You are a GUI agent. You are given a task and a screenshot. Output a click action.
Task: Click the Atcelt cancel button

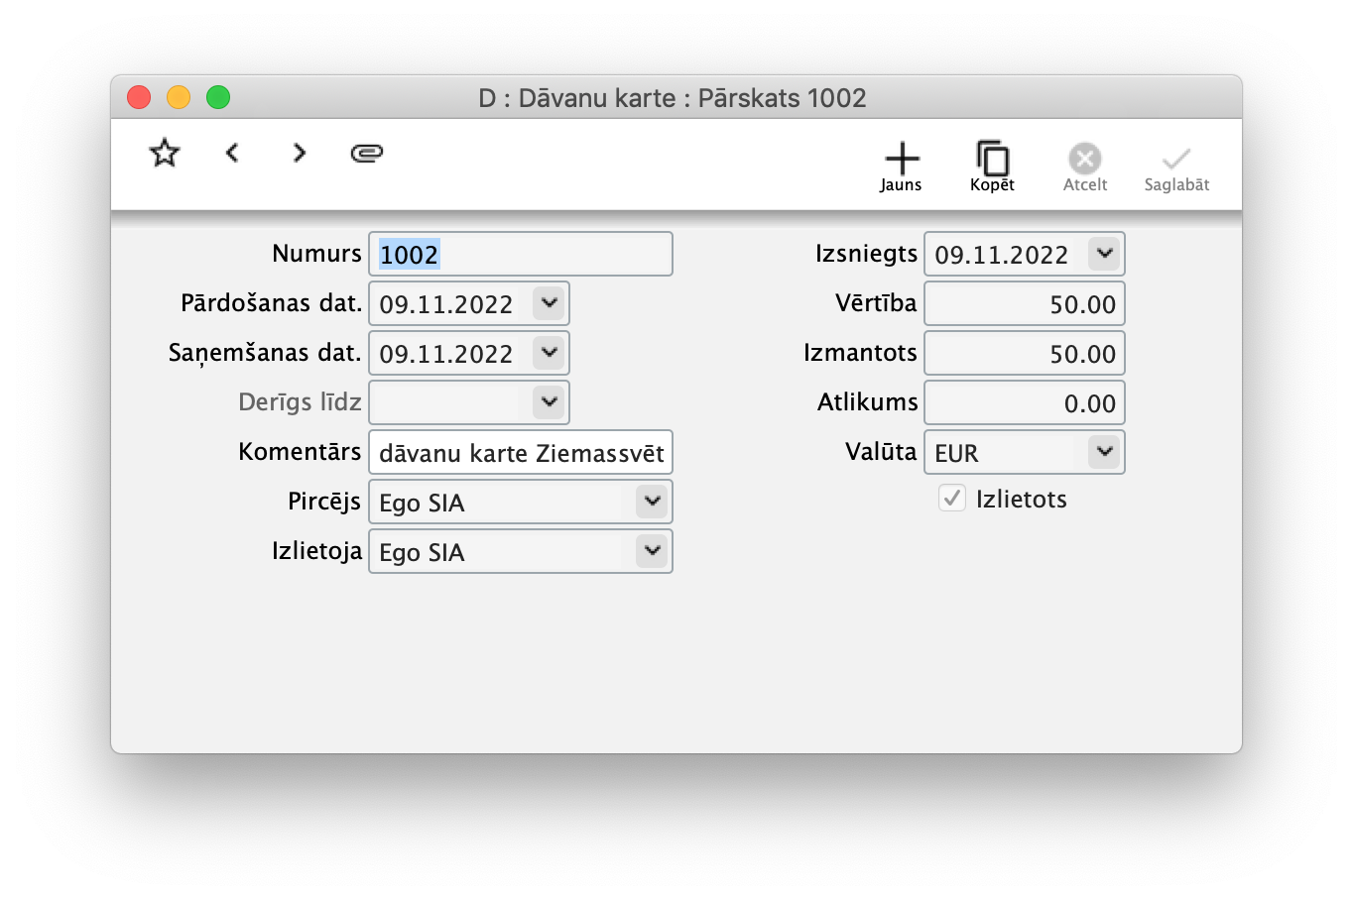(x=1085, y=167)
